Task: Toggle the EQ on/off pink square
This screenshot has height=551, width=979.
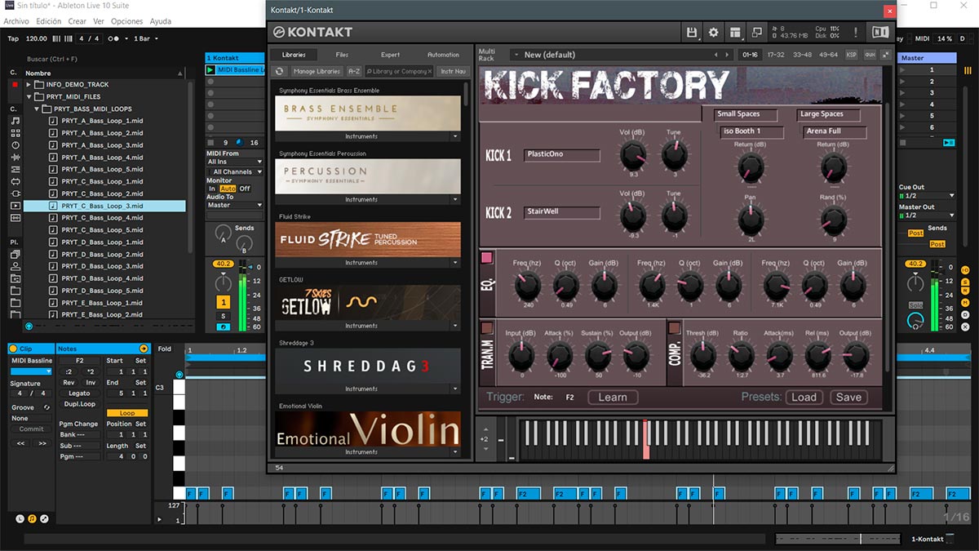Action: (x=487, y=258)
